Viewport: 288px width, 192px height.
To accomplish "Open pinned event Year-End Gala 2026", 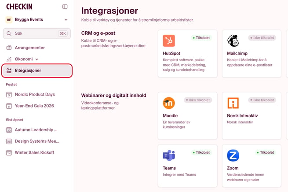I will [34, 106].
